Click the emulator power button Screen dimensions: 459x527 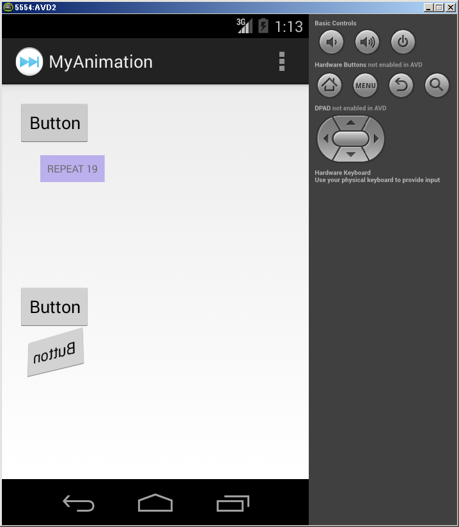click(403, 42)
